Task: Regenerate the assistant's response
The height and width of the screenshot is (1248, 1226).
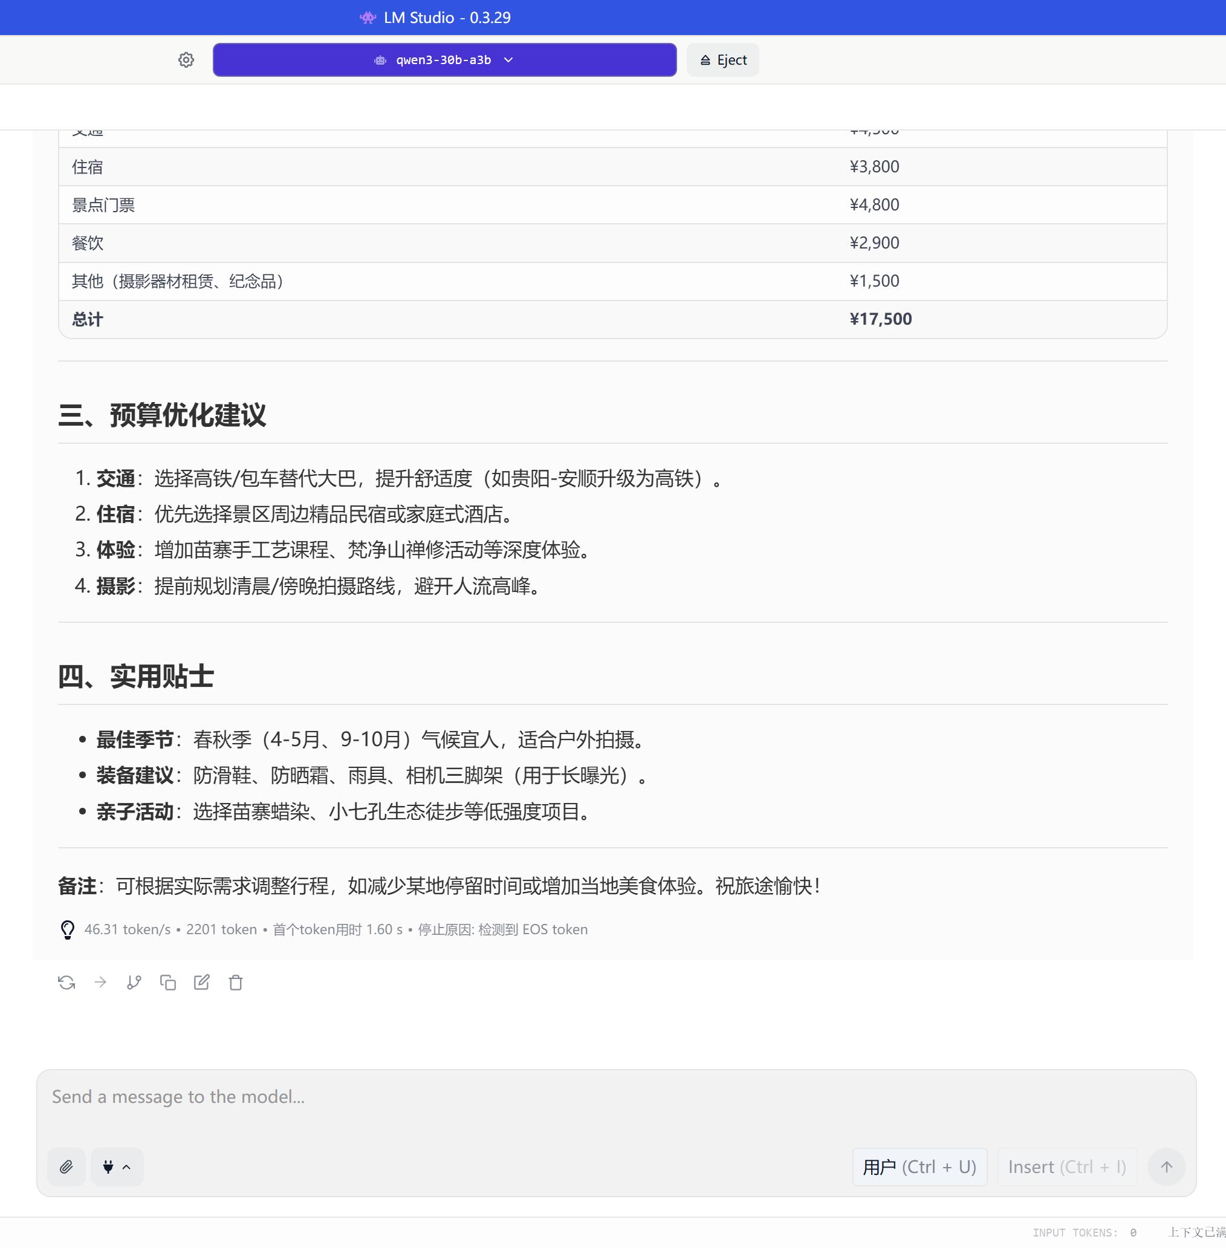Action: (68, 982)
